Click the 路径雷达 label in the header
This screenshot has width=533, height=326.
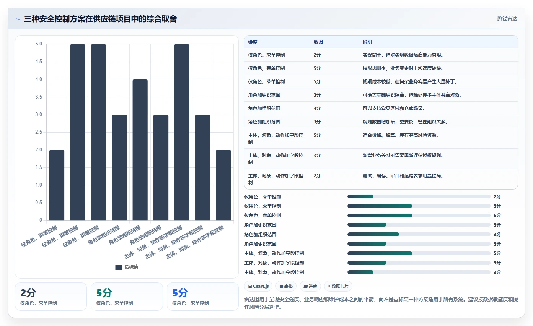[507, 18]
